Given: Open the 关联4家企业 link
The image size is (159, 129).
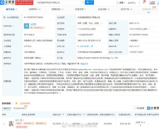Looking at the screenshot, I should [x=38, y=28].
